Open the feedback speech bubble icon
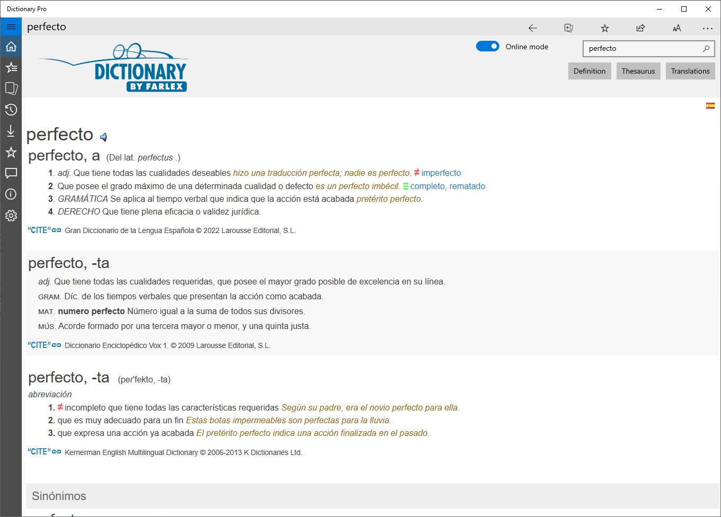 [11, 173]
